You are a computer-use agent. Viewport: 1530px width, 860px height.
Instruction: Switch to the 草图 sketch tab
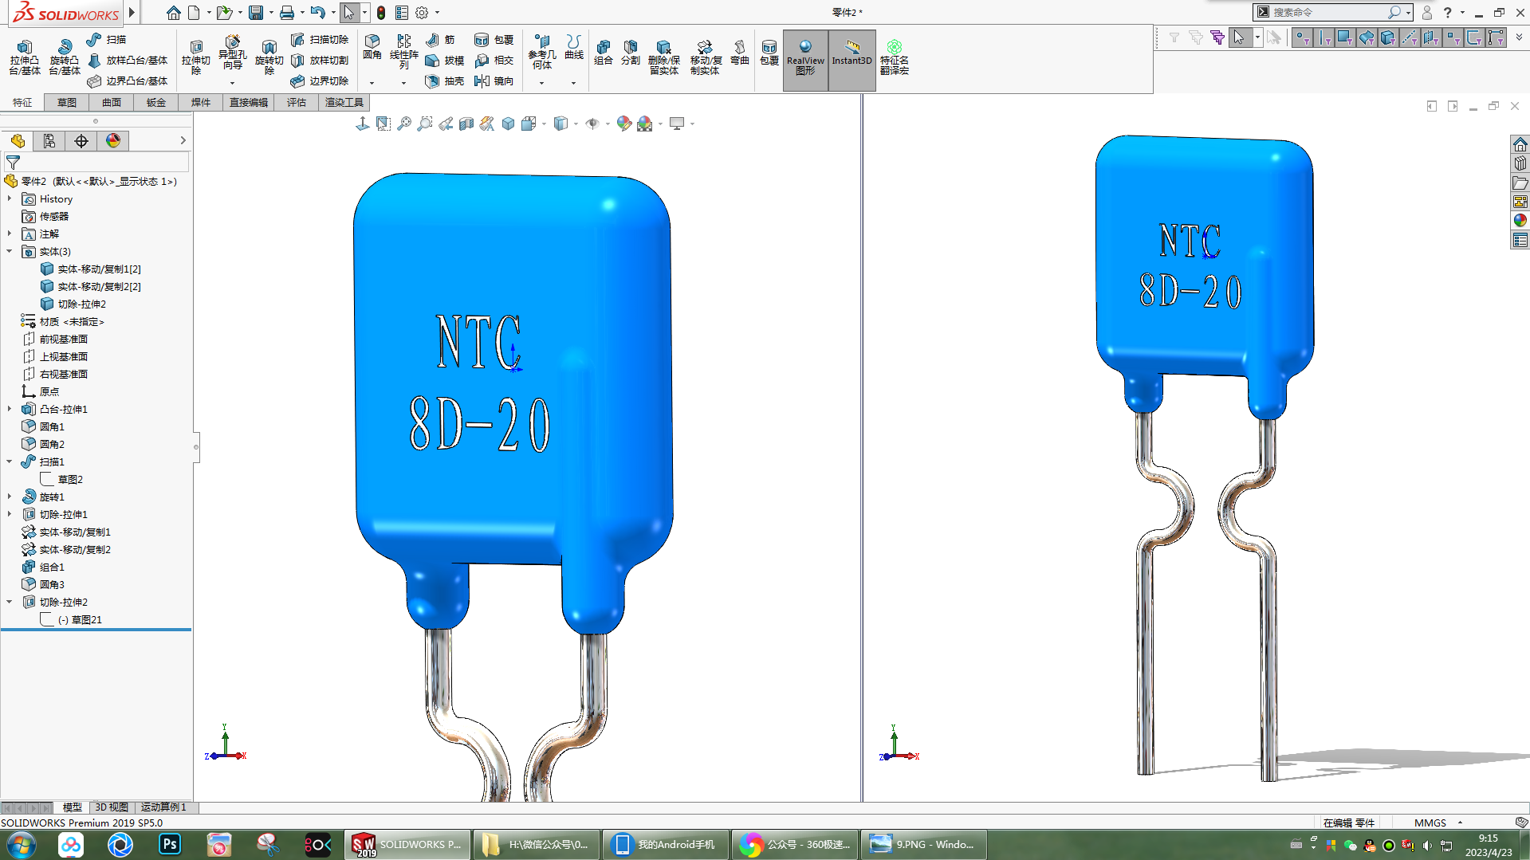[67, 102]
